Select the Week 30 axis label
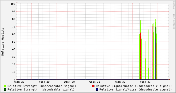The height and width of the screenshot is (93, 176). (x=69, y=82)
